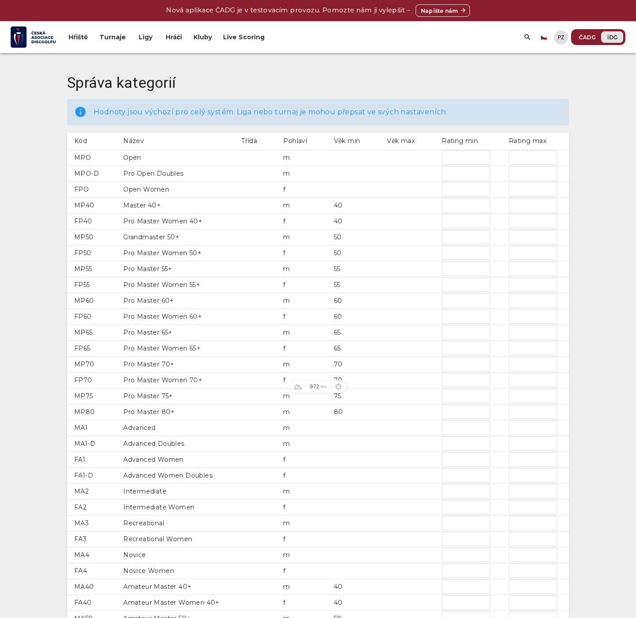Open the search magnifier icon
Image resolution: width=636 pixels, height=618 pixels.
click(527, 37)
